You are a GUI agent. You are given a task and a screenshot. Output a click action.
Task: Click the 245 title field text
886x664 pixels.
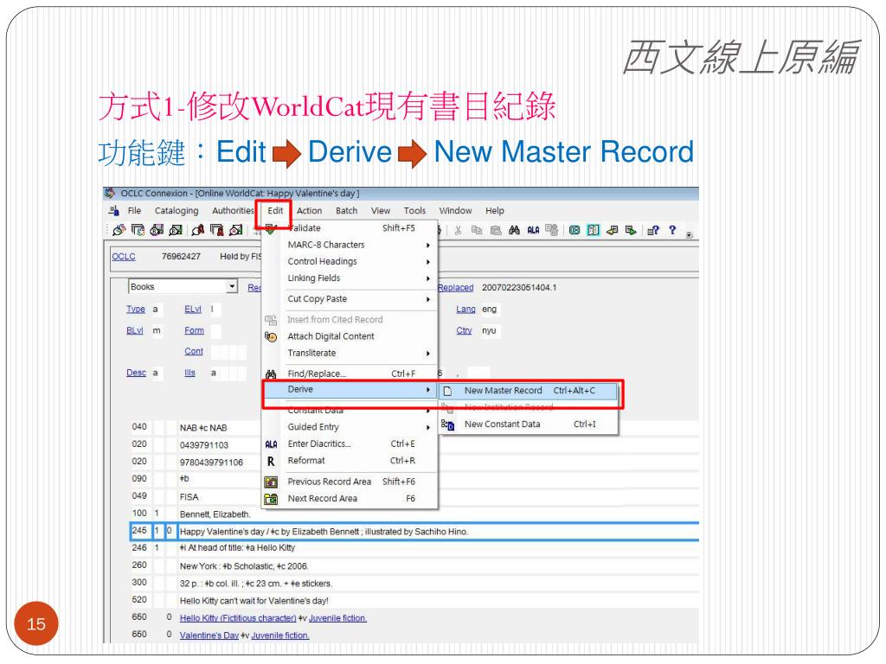(324, 532)
